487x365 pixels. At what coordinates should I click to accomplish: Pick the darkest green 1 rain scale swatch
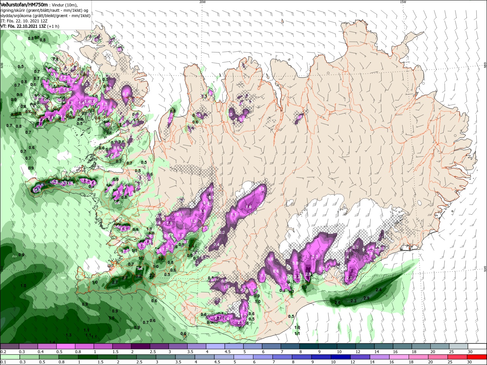[89, 357]
